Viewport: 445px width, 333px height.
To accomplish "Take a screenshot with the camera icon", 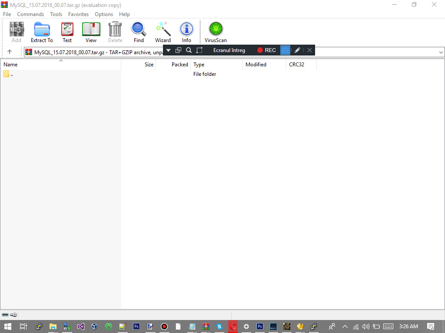I will (x=285, y=50).
